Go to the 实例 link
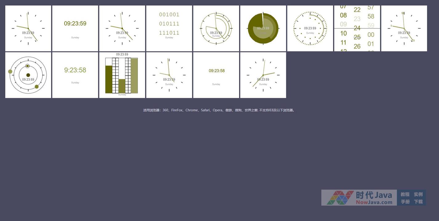 click(x=418, y=194)
